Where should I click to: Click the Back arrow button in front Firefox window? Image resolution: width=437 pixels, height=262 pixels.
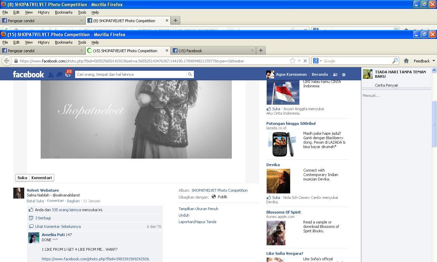[x=6, y=61]
